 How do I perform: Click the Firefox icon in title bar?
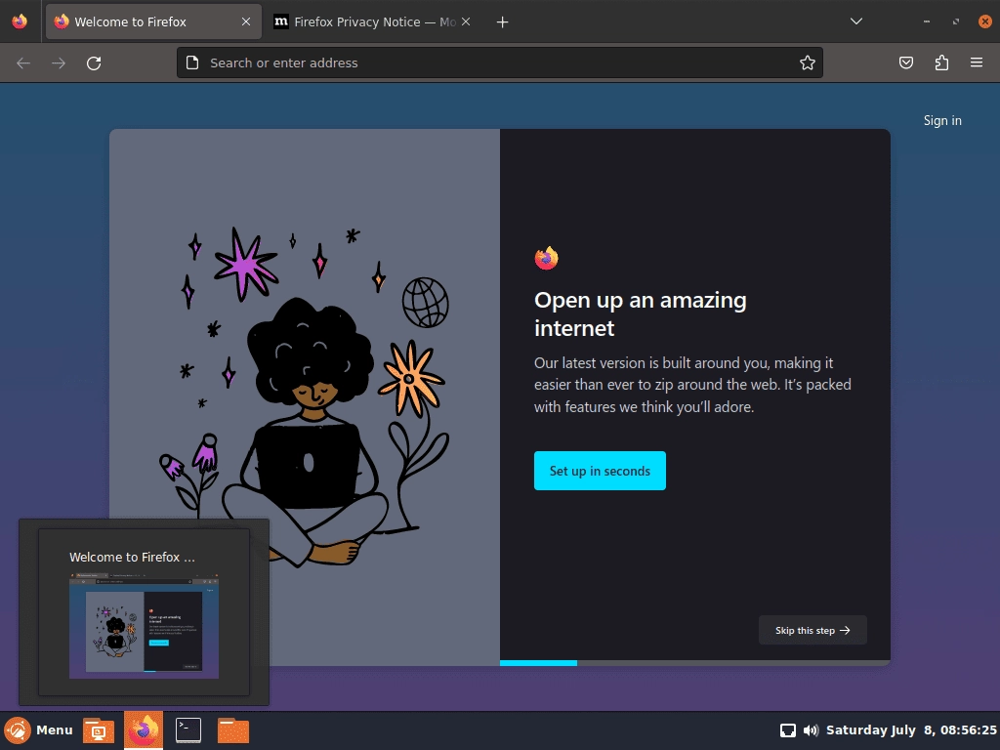[x=20, y=21]
